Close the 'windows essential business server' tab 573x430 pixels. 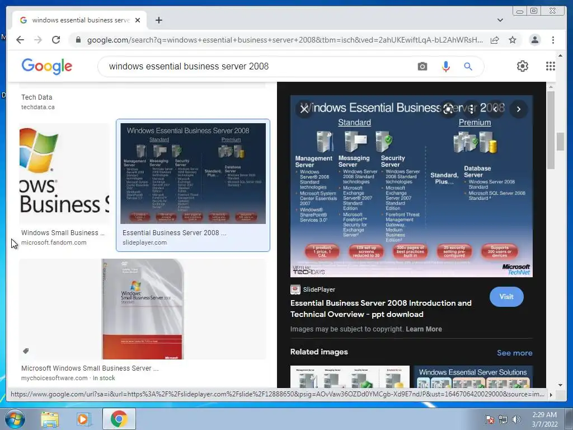[x=138, y=20]
